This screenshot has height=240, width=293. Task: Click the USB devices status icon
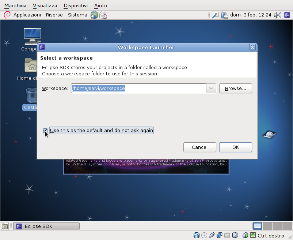tap(212, 235)
